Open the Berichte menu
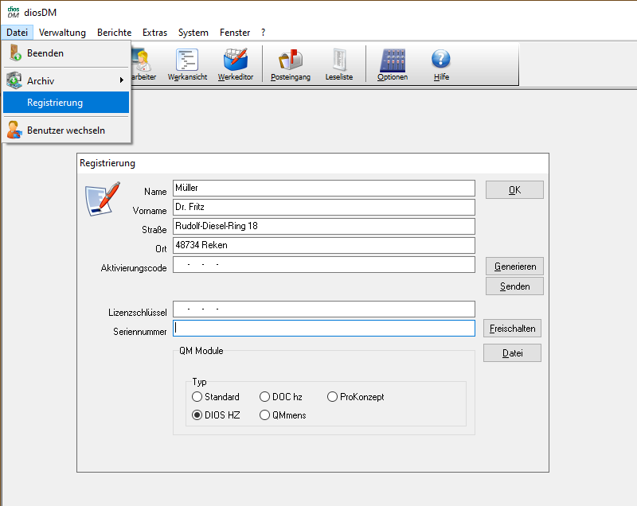 [114, 33]
